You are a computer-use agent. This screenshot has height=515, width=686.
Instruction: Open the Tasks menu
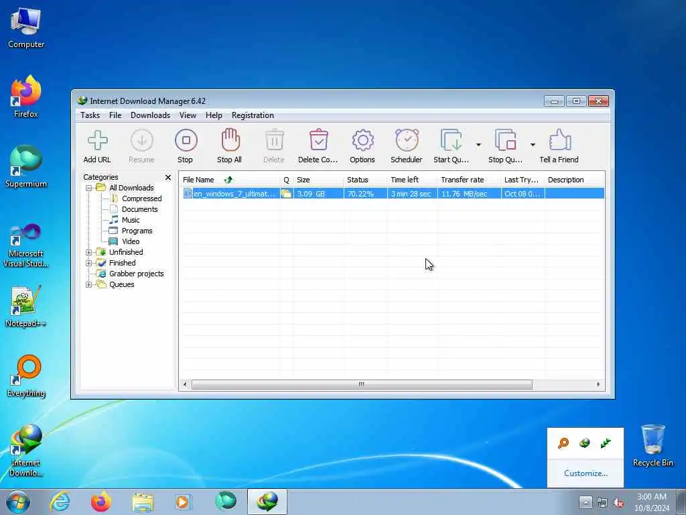90,115
